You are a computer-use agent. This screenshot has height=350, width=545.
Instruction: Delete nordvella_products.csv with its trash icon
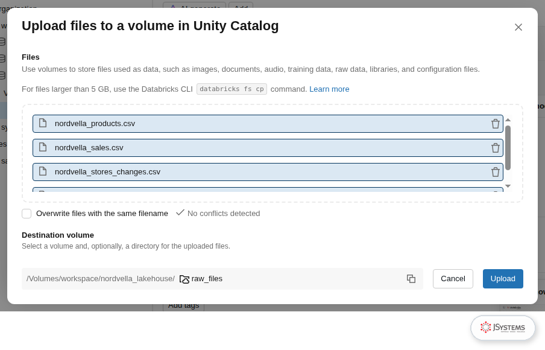[496, 124]
